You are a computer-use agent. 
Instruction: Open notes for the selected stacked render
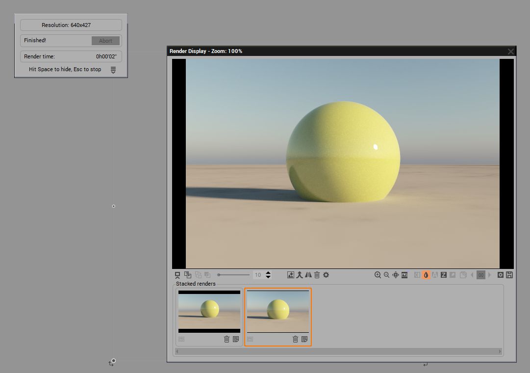(304, 339)
